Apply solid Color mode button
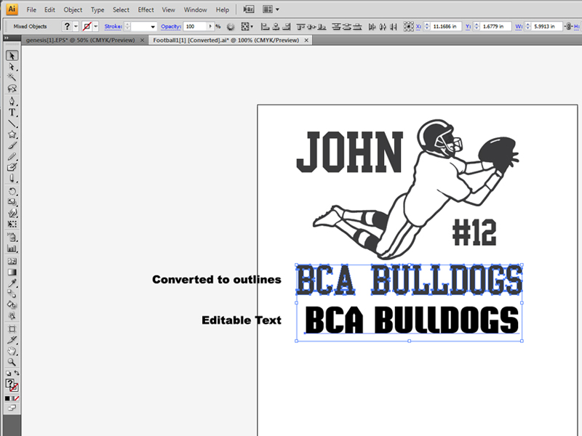 7,398
